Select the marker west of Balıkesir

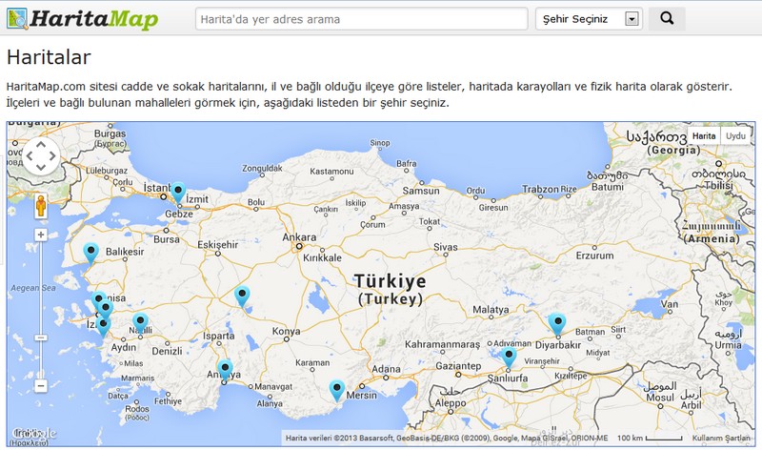point(90,254)
